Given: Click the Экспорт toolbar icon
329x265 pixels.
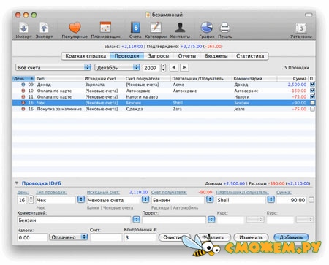Looking at the screenshot, I should click(44, 28).
